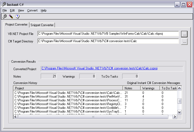Click the Warnings count field
The image size is (194, 132).
[x=87, y=76]
